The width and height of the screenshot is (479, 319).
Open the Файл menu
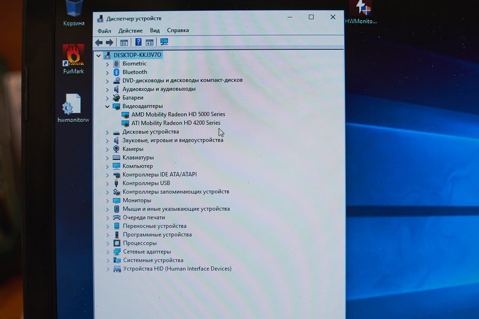click(104, 31)
